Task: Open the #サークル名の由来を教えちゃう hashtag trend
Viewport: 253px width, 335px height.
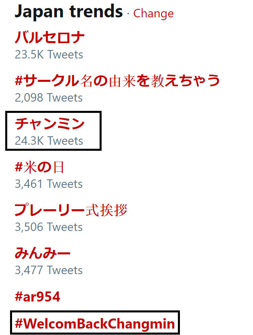Action: (x=117, y=81)
